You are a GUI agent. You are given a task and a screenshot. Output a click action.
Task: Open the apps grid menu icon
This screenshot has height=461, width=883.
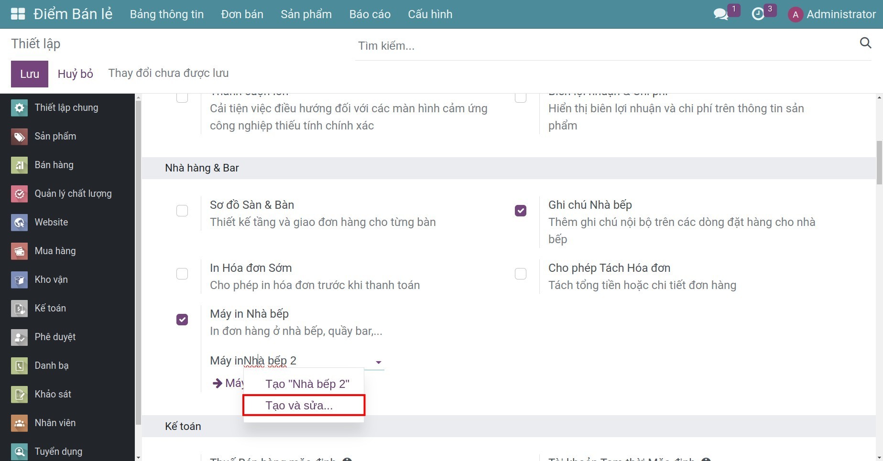pos(18,14)
